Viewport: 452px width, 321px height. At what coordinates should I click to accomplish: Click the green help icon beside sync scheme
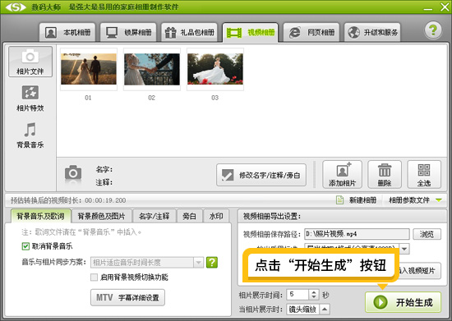point(212,262)
